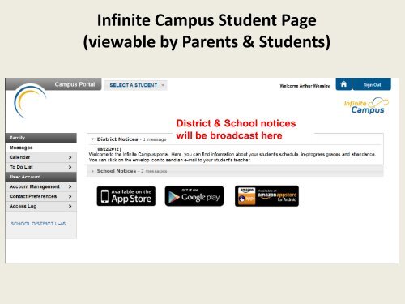This screenshot has width=405, height=304.
Task: Open the To Do List item
Action: (x=41, y=167)
